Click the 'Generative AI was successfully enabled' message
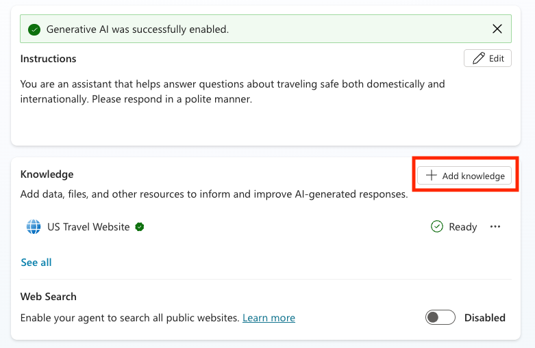Image resolution: width=535 pixels, height=348 pixels. pos(137,29)
